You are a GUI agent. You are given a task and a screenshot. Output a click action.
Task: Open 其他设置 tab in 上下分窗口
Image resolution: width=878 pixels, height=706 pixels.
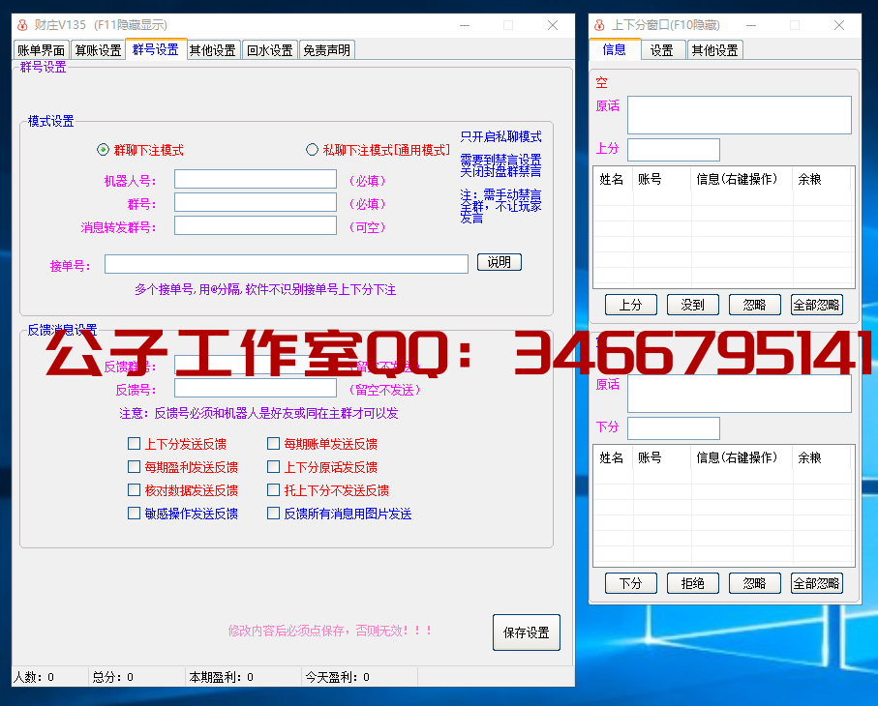tap(714, 50)
